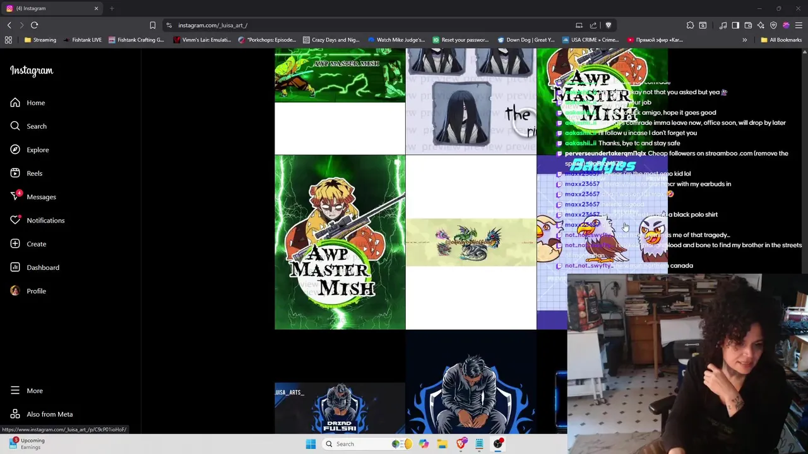Open Brave Wallet icon
Viewport: 808px width, 454px height.
pos(748,25)
